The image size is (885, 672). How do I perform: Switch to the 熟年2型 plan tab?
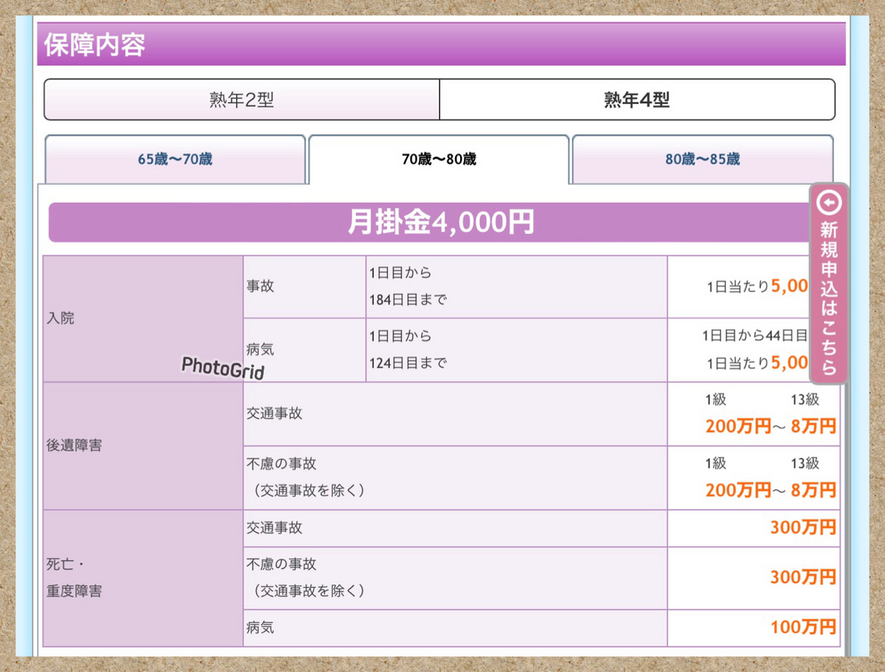tap(242, 100)
